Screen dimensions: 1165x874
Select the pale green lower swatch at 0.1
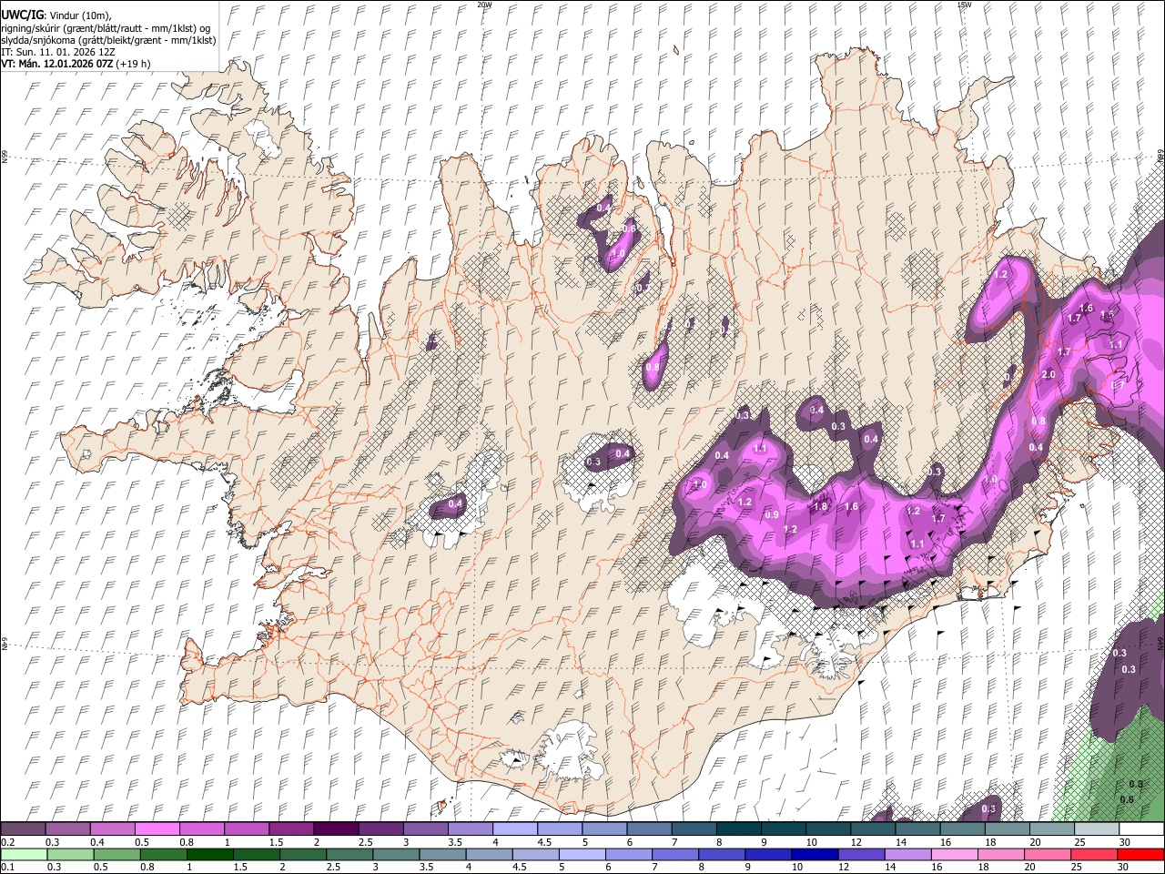(x=23, y=854)
